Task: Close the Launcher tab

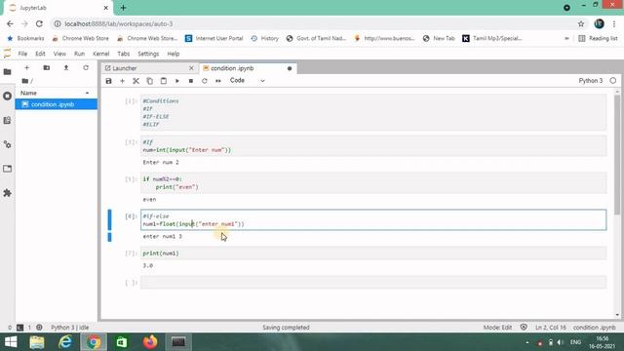Action: pos(191,68)
